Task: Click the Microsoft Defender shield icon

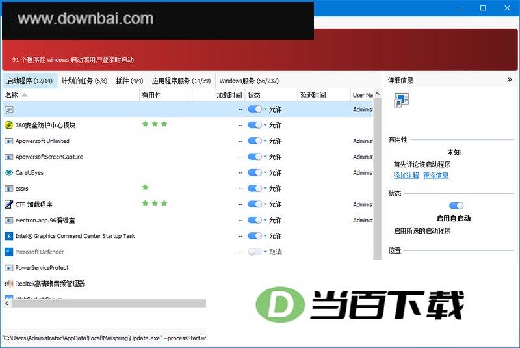Action: [9, 252]
